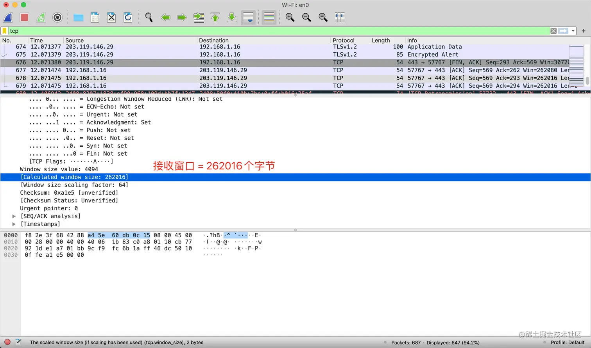The height and width of the screenshot is (348, 591).
Task: Stop the running capture
Action: click(x=25, y=18)
